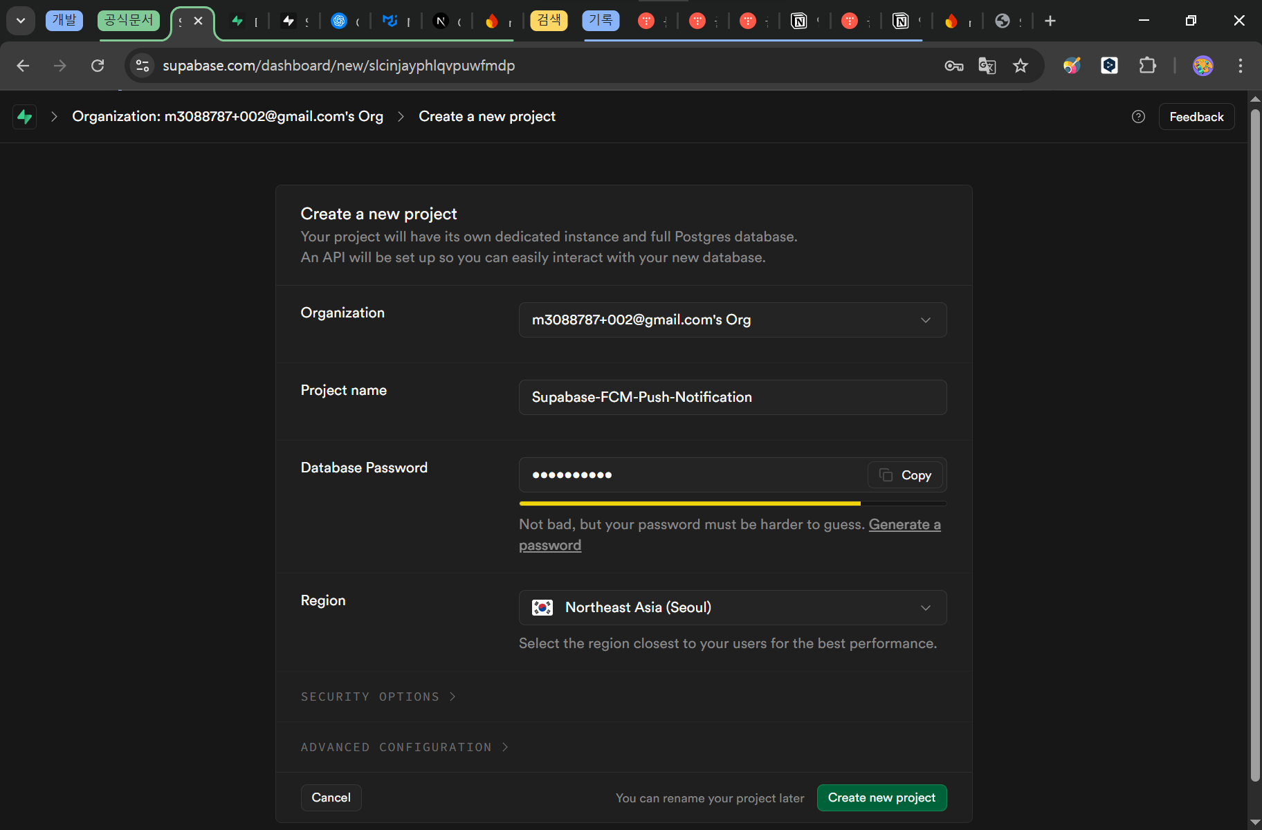Viewport: 1262px width, 830px height.
Task: Click the password strength bar
Action: (733, 504)
